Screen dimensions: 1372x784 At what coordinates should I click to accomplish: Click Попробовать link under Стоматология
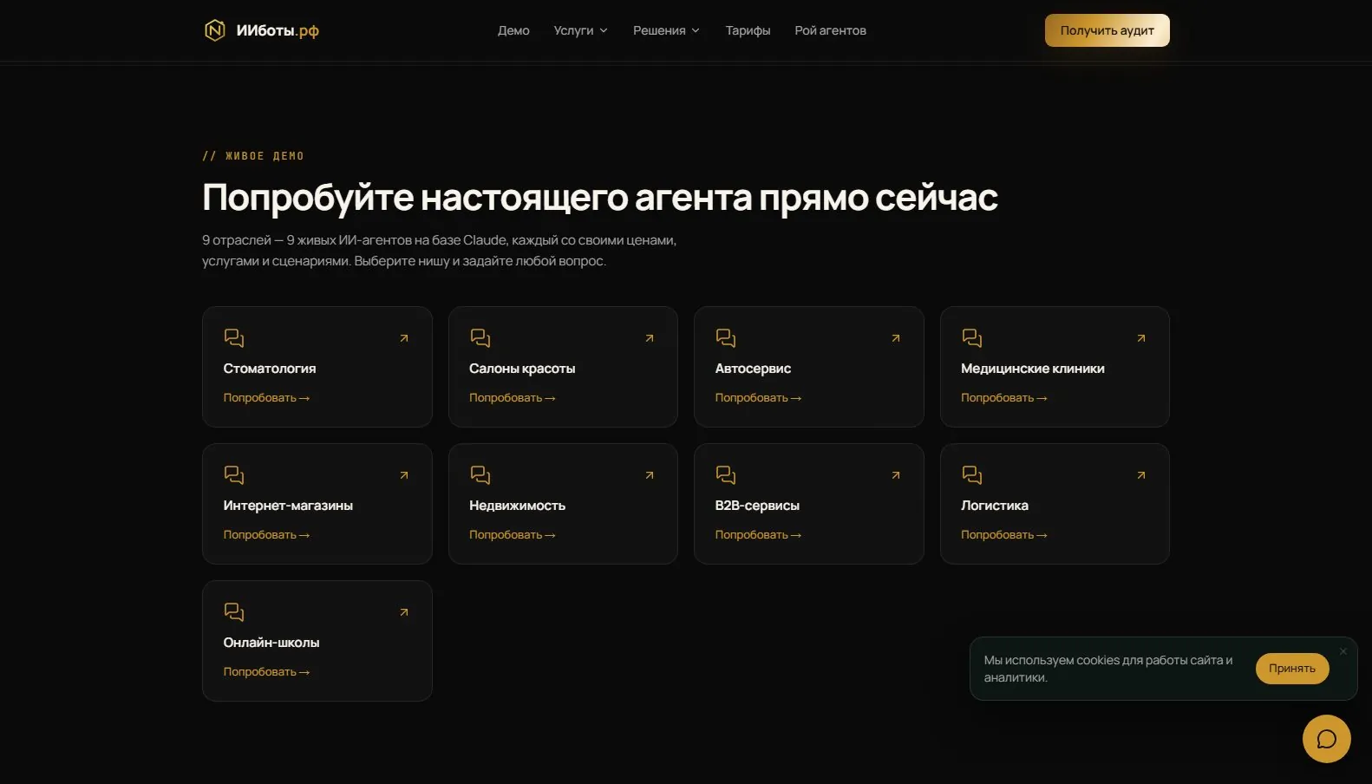pyautogui.click(x=266, y=398)
